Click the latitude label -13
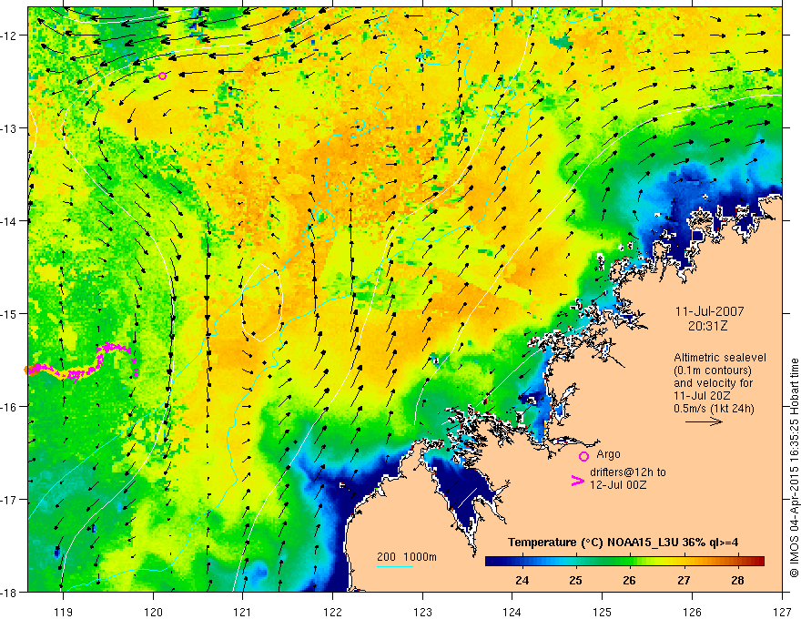This screenshot has height=619, width=801. [10, 127]
